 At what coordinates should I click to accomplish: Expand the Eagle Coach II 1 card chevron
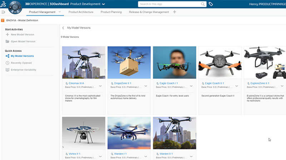[237, 86]
